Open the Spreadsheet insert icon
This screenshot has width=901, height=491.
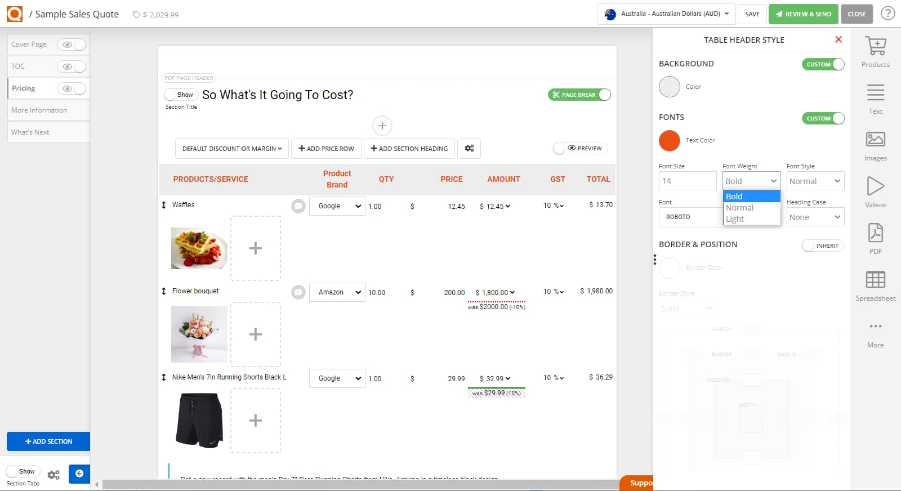[875, 279]
